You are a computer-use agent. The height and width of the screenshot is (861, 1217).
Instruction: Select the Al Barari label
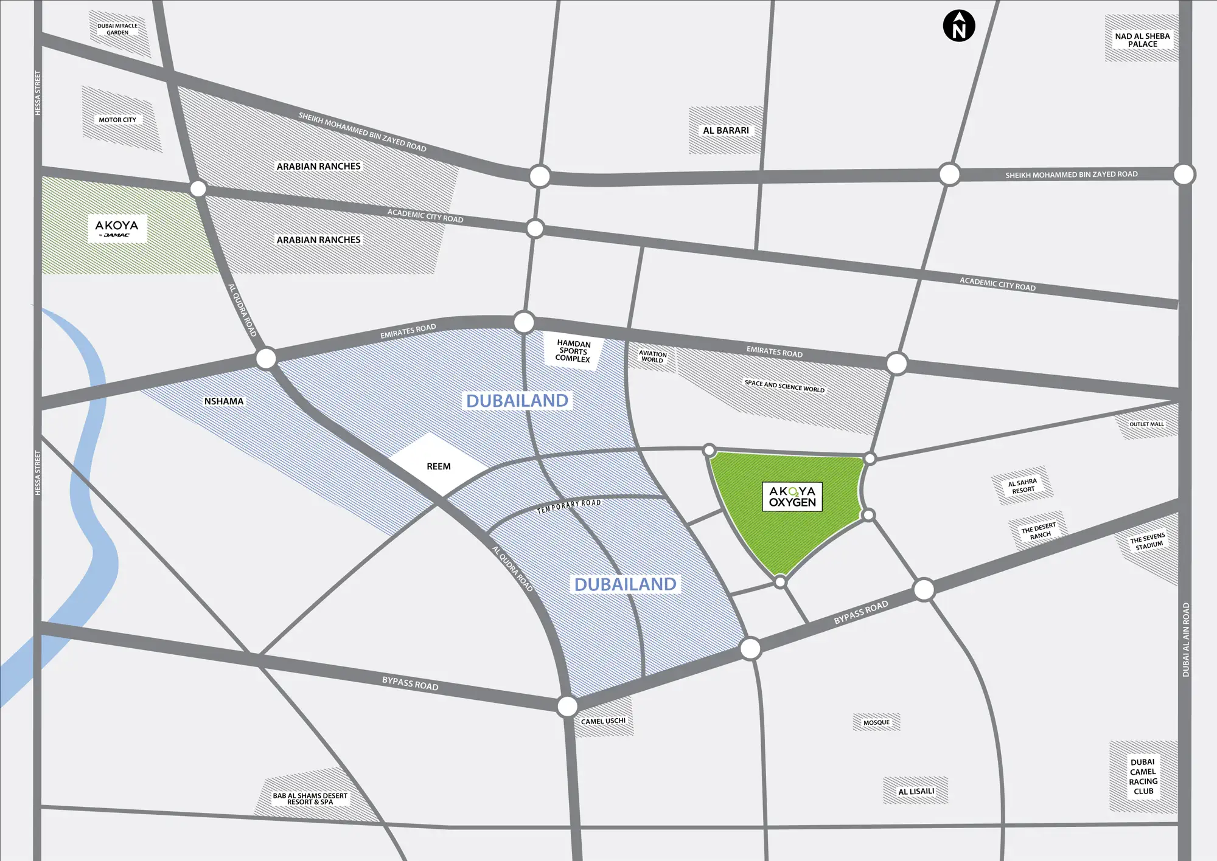tap(726, 130)
